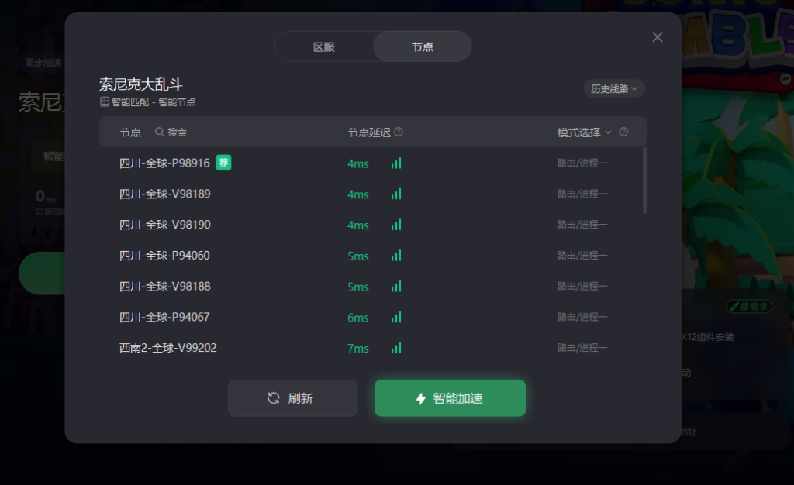Click the help icon beside 模式选择
This screenshot has width=794, height=485.
tap(623, 132)
